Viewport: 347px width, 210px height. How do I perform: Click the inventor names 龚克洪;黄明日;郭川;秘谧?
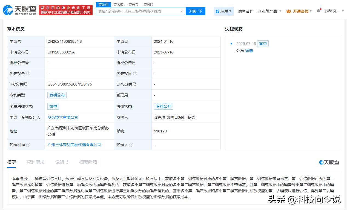(175, 117)
